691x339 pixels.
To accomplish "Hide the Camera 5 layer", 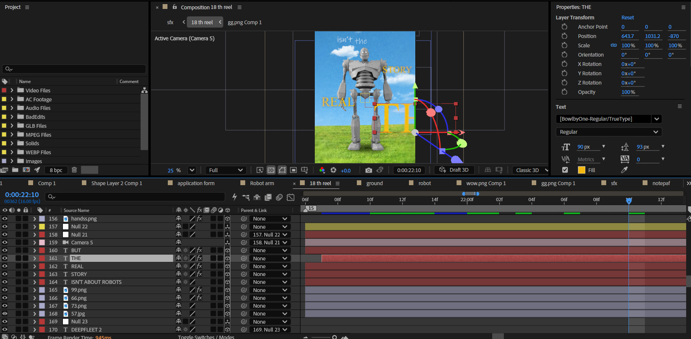I will click(5, 243).
